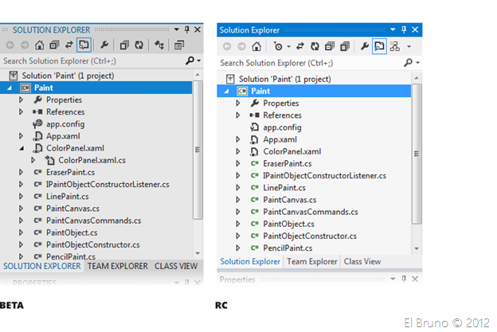The width and height of the screenshot is (497, 332).
Task: Open Properties wrench icon in RC panel toolbar
Action: [x=362, y=47]
